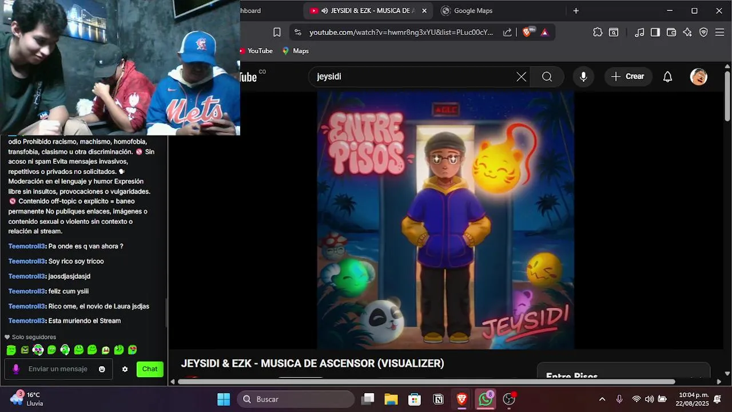Viewport: 732px width, 412px height.
Task: Open emoji picker in chat input
Action: pos(102,370)
